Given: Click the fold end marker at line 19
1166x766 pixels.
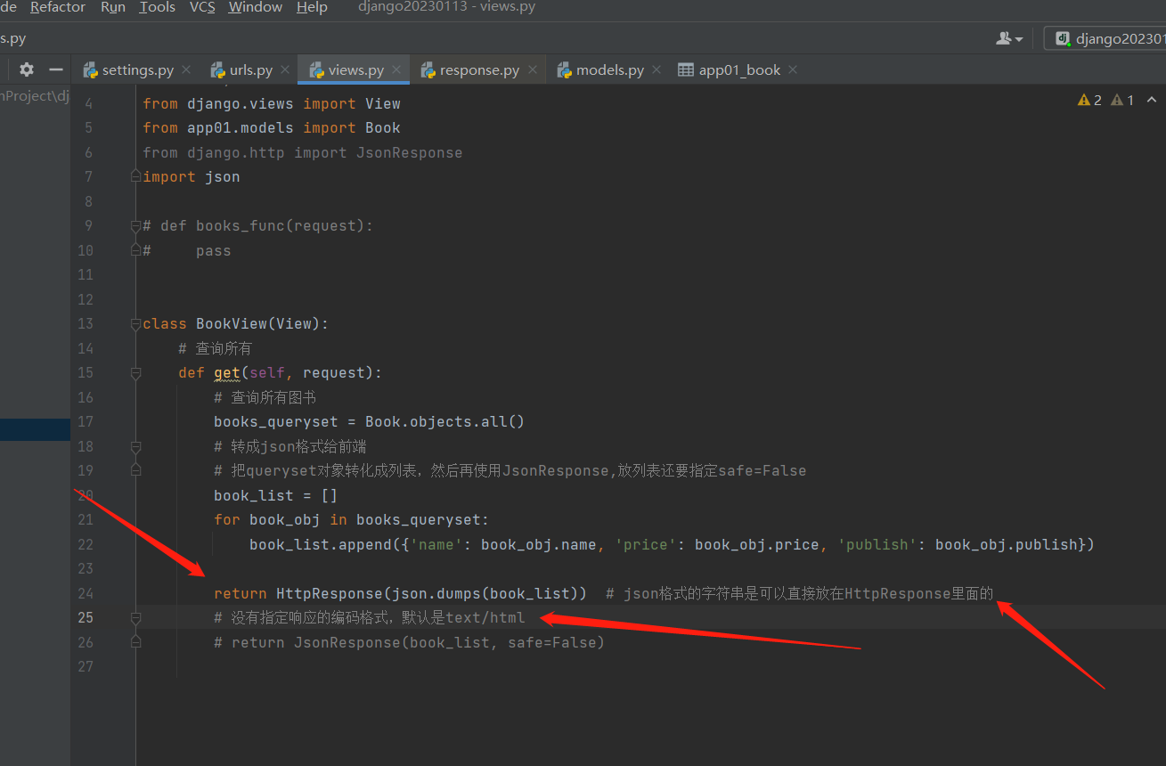Looking at the screenshot, I should coord(136,470).
